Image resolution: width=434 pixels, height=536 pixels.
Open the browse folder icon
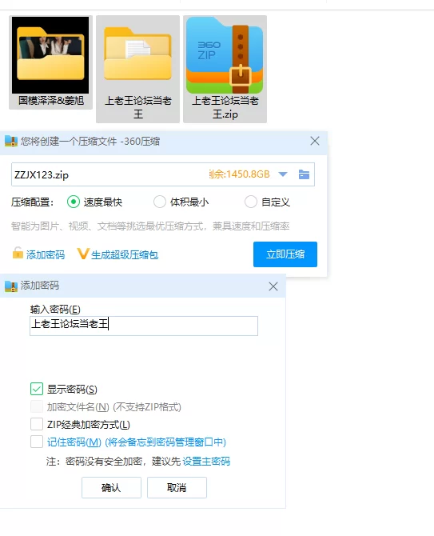pyautogui.click(x=304, y=174)
